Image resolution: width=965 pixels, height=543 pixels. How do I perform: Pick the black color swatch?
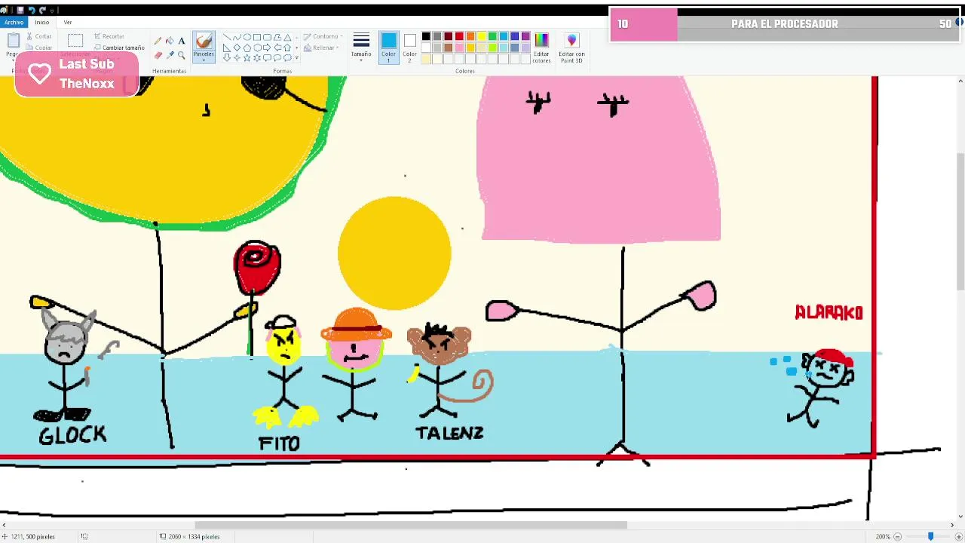point(426,36)
